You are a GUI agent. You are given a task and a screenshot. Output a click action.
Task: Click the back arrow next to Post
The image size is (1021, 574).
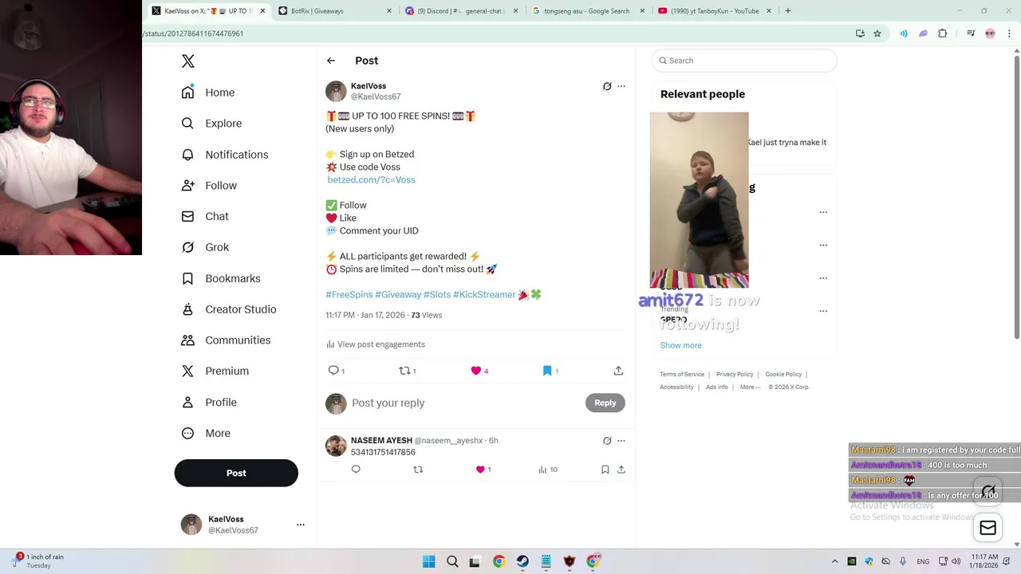[331, 61]
